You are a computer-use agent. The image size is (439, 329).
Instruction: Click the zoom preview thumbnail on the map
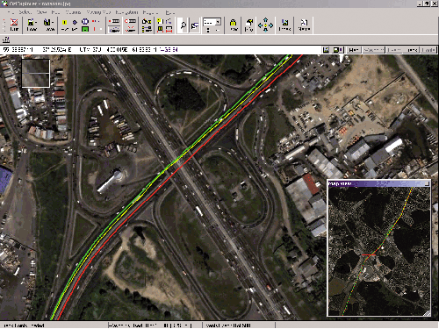click(36, 73)
